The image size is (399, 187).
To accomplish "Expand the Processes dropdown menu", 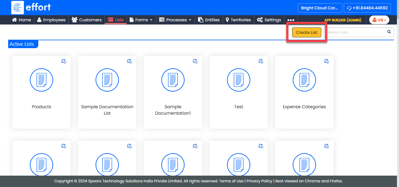I will click(175, 20).
